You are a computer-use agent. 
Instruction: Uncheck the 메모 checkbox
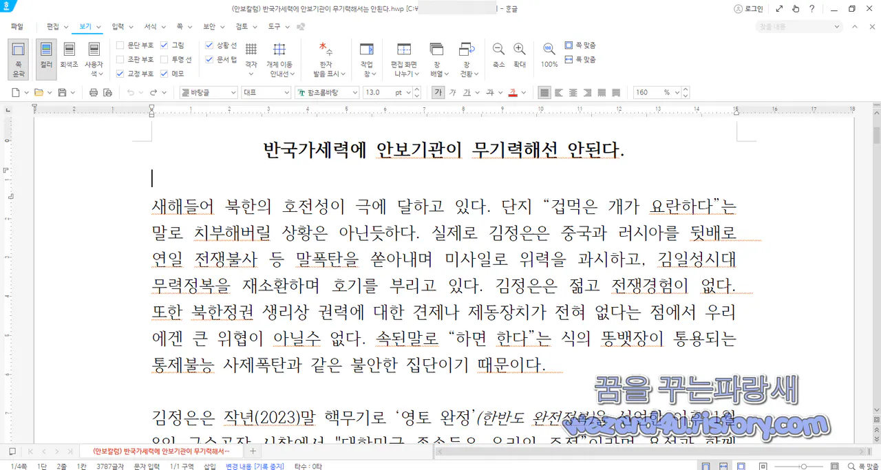point(164,74)
